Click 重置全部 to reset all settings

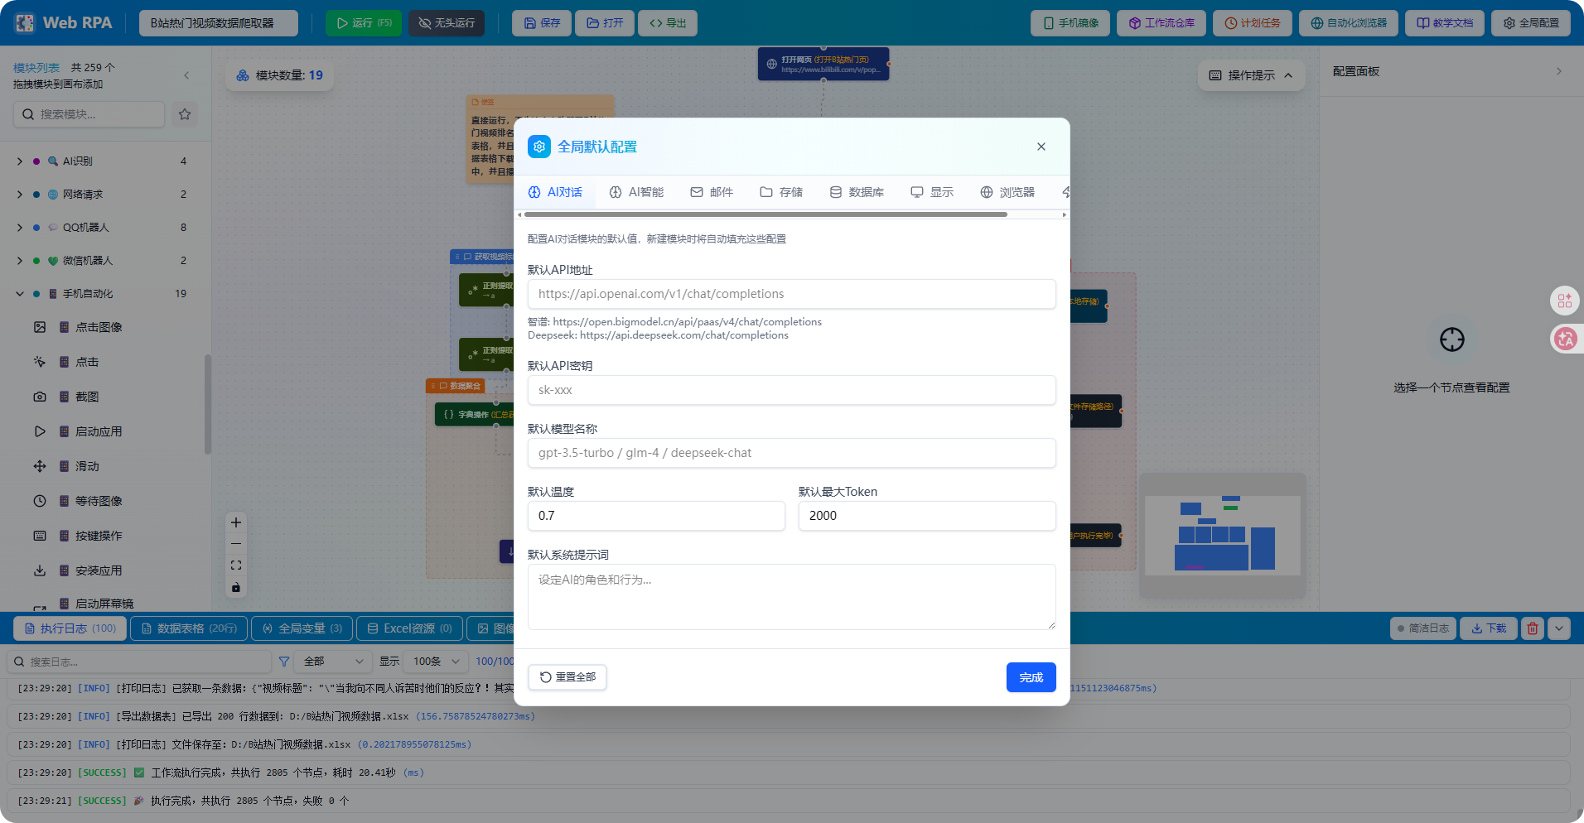(x=567, y=676)
